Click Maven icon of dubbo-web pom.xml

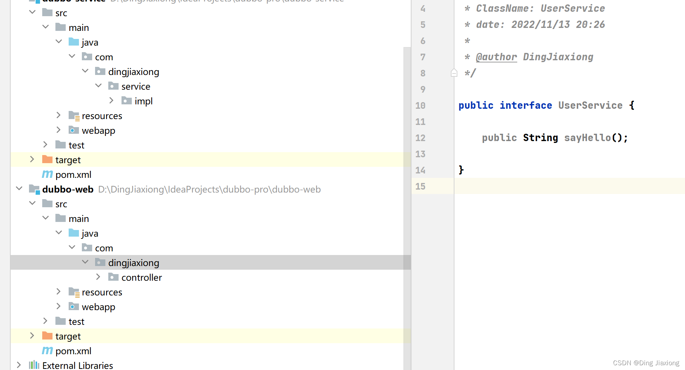point(47,351)
